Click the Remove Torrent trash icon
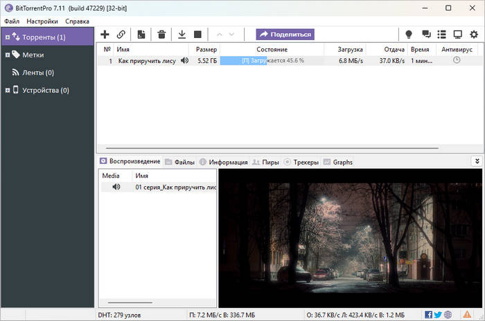 pyautogui.click(x=161, y=34)
